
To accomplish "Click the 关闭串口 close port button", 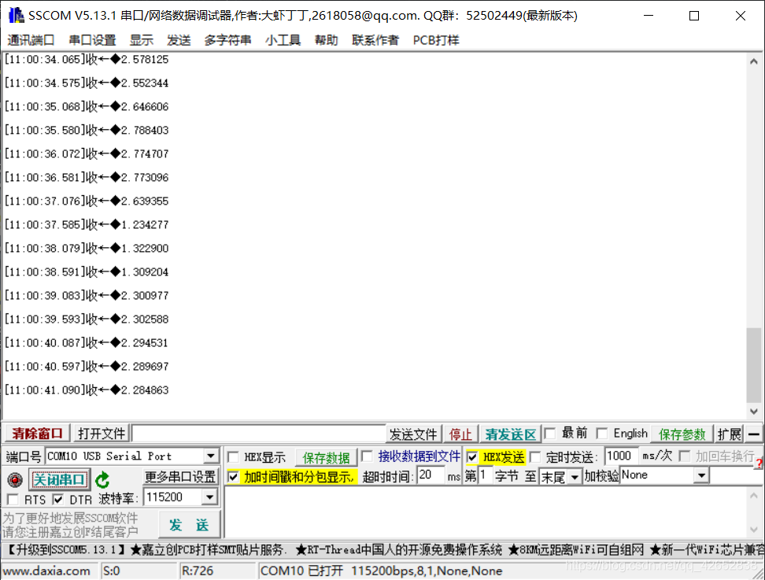I will pyautogui.click(x=58, y=478).
